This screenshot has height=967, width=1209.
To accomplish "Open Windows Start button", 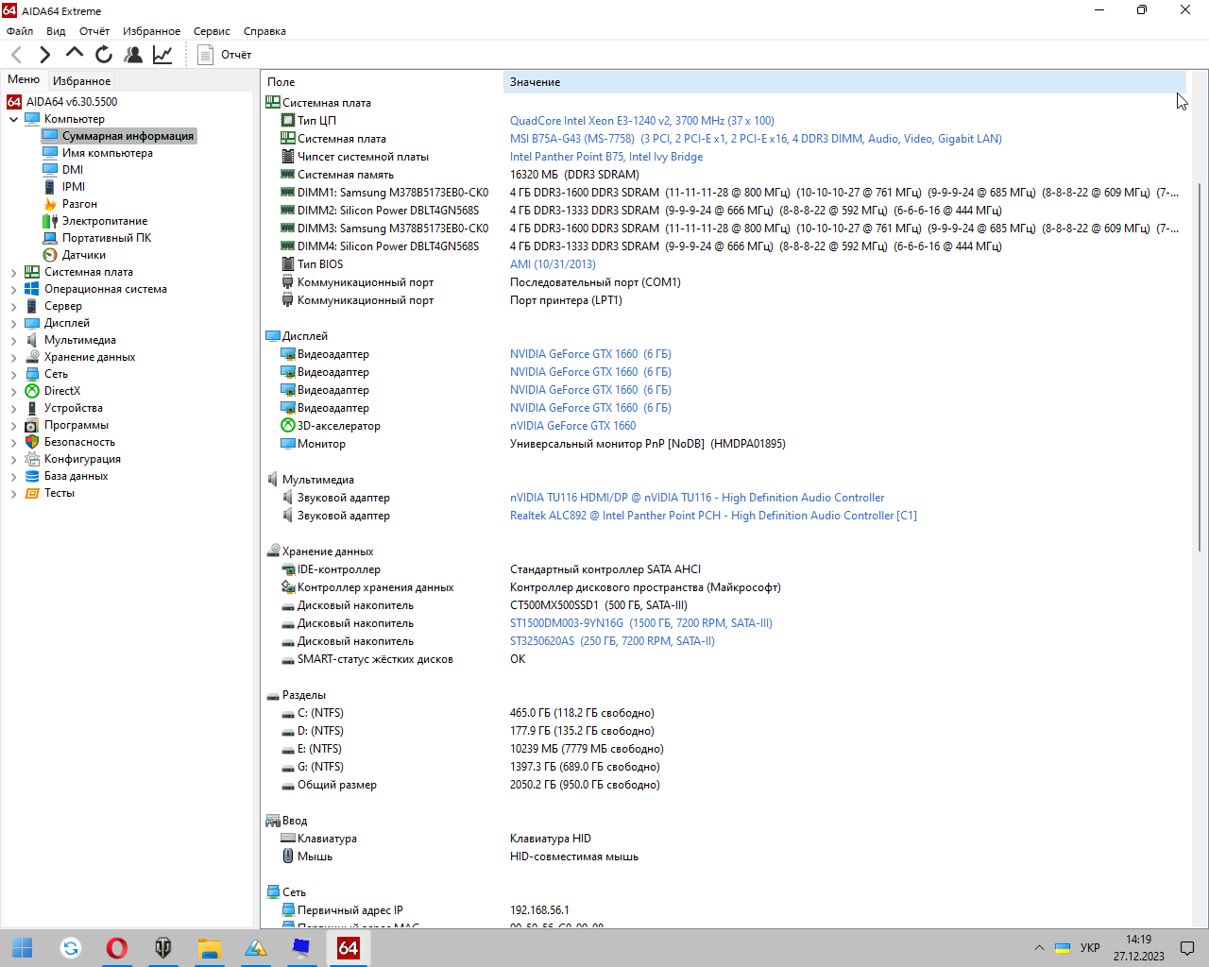I will pyautogui.click(x=23, y=948).
